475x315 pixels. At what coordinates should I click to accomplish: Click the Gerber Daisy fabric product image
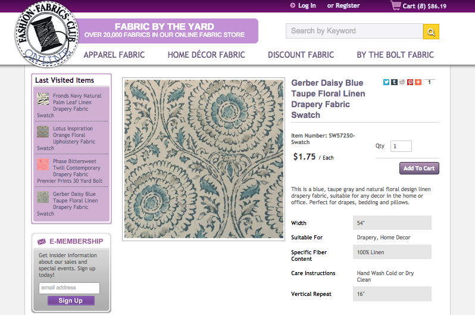[204, 160]
